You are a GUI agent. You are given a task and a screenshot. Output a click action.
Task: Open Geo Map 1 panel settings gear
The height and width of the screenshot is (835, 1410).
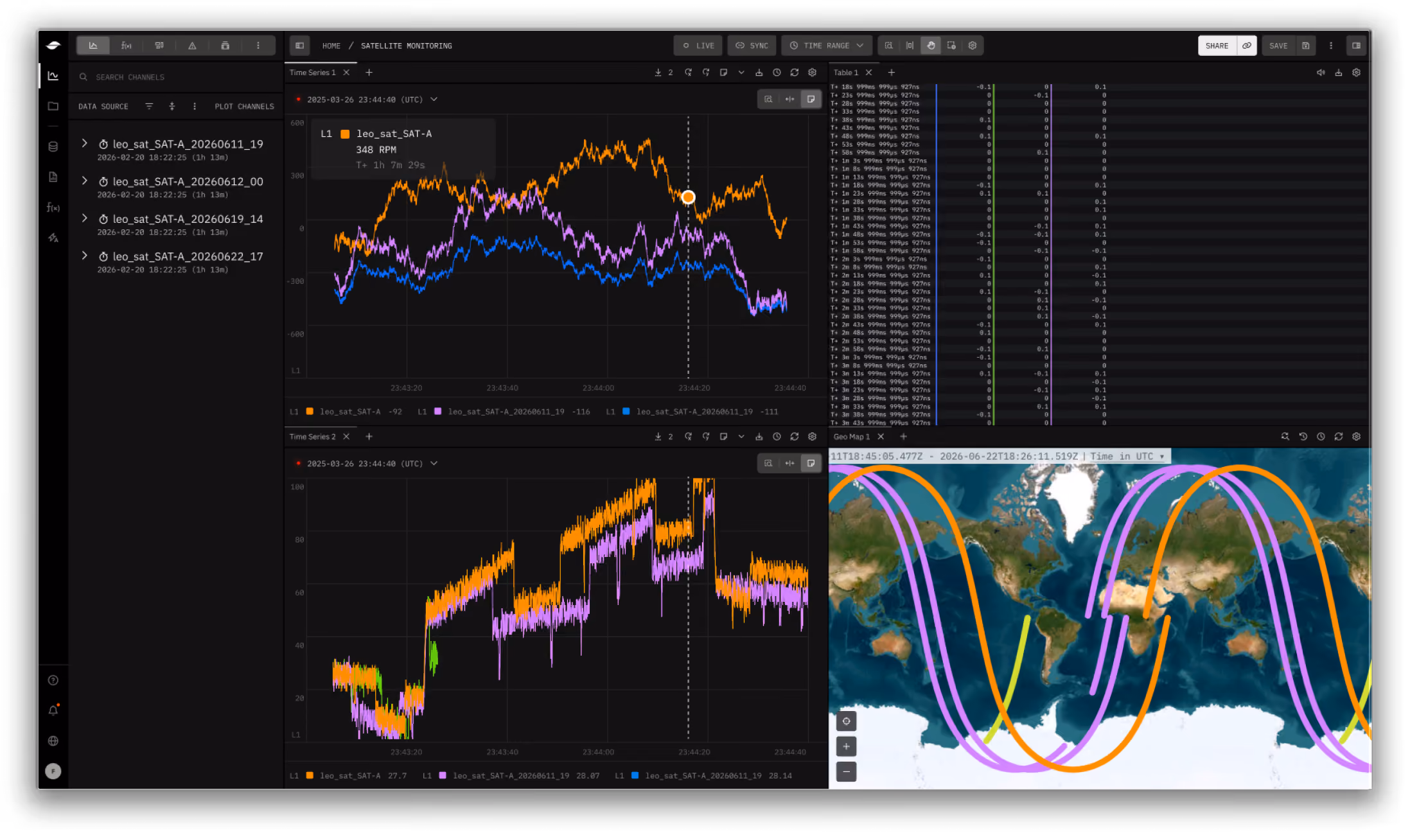pyautogui.click(x=1356, y=437)
